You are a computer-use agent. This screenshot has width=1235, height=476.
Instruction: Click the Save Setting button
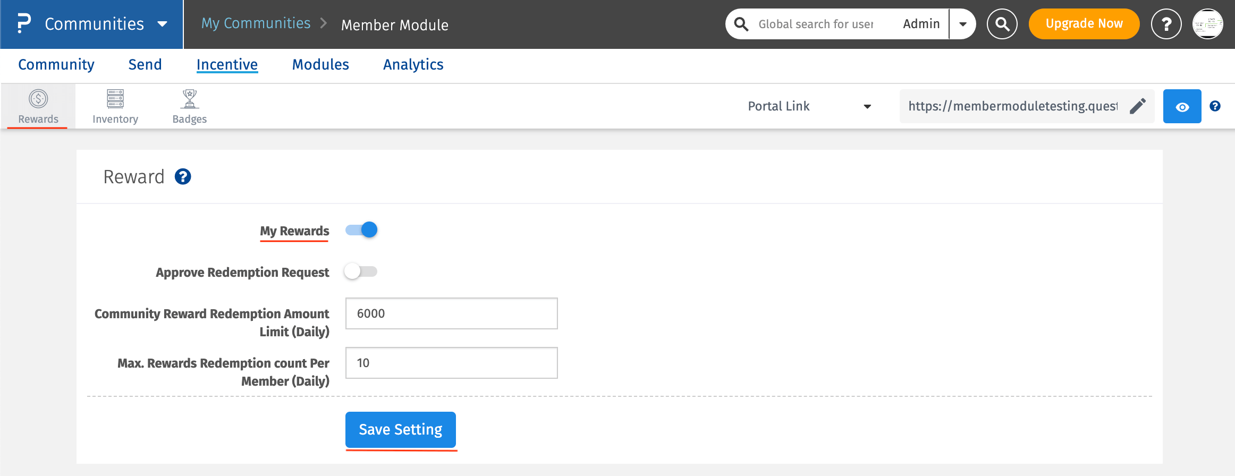pyautogui.click(x=401, y=429)
